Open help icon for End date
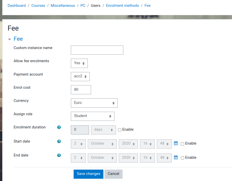This screenshot has width=232, height=181. coord(59,155)
